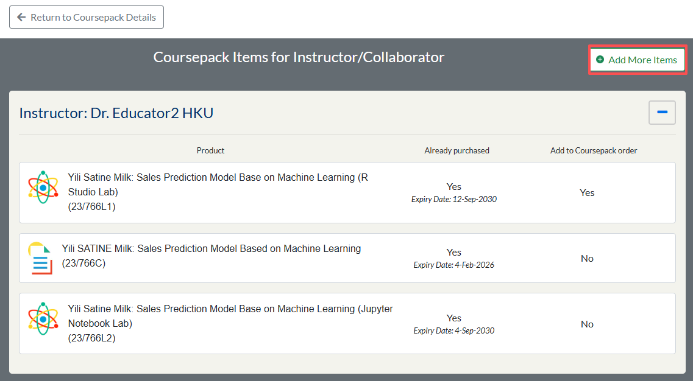This screenshot has width=693, height=381.
Task: Click the document icon for 23/766C case
Action: pos(40,258)
